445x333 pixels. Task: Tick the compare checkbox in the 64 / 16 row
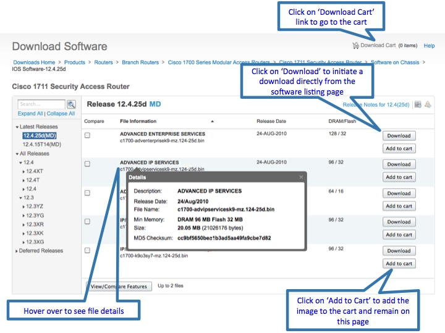[87, 193]
